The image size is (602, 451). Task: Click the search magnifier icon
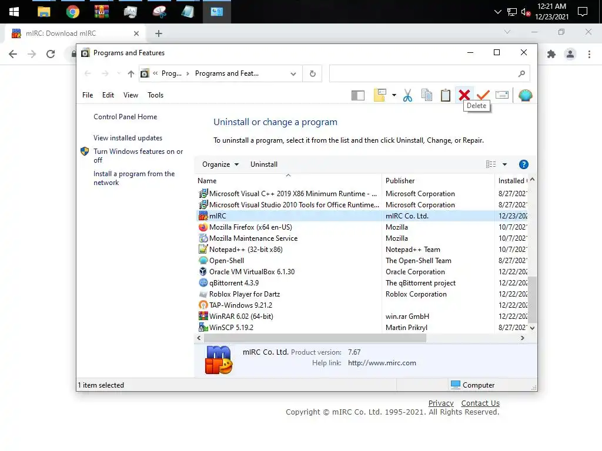pos(521,73)
